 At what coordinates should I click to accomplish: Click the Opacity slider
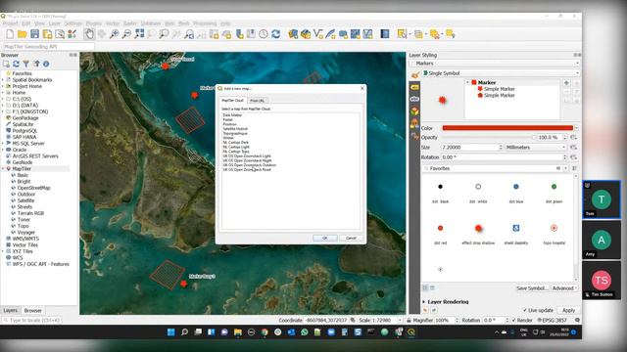coord(488,137)
